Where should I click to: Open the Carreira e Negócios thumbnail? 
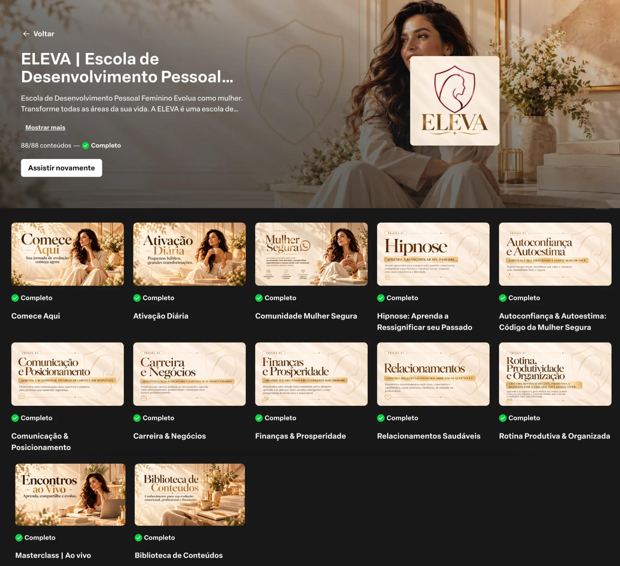pos(190,374)
